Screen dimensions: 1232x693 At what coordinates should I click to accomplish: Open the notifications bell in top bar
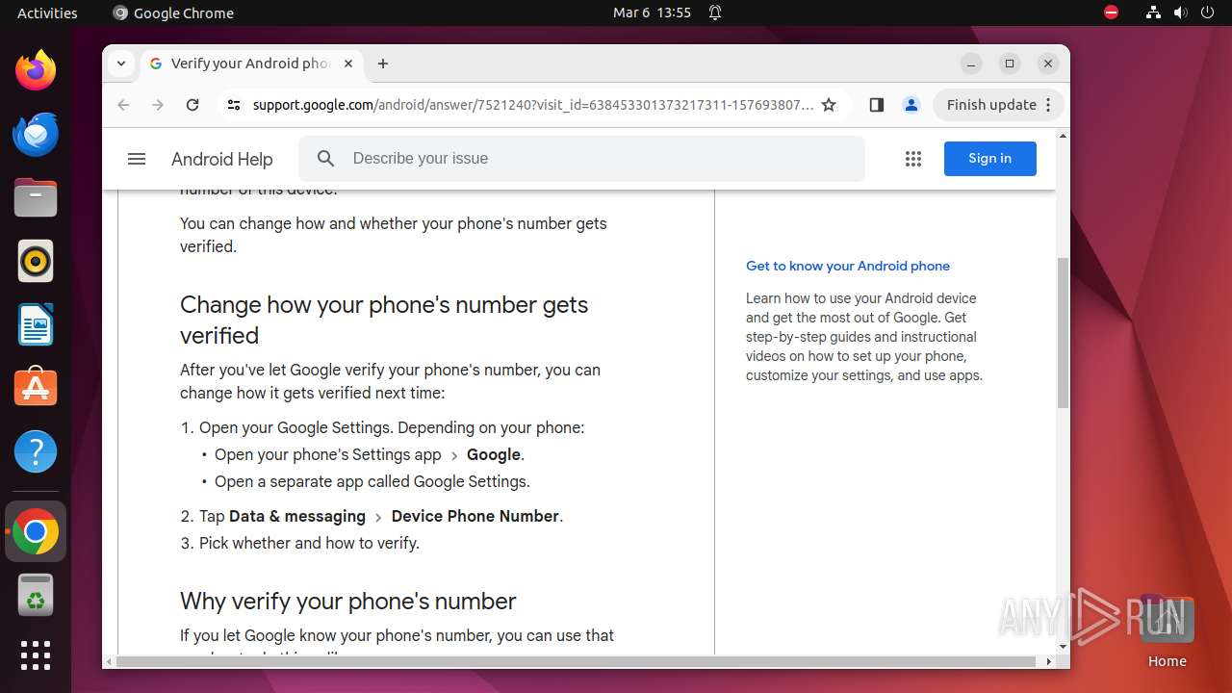[715, 13]
